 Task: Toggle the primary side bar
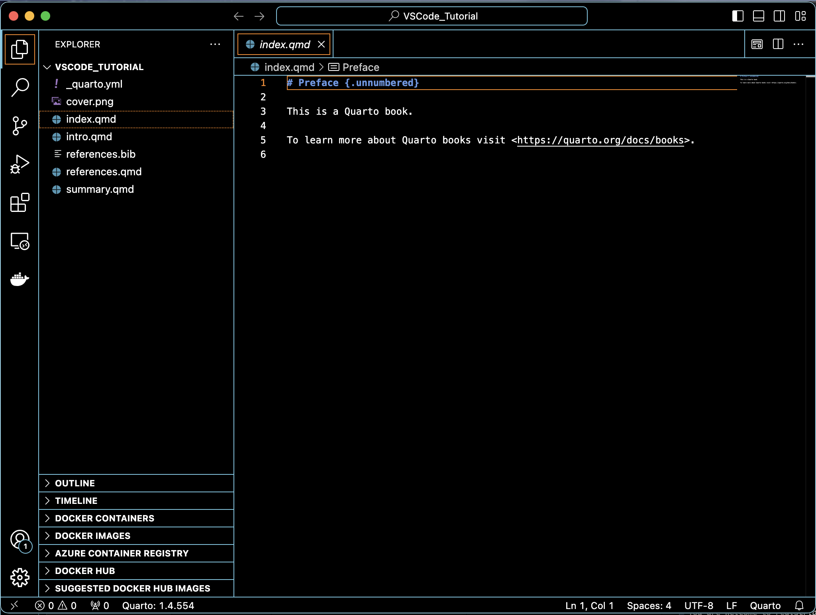[x=738, y=16]
